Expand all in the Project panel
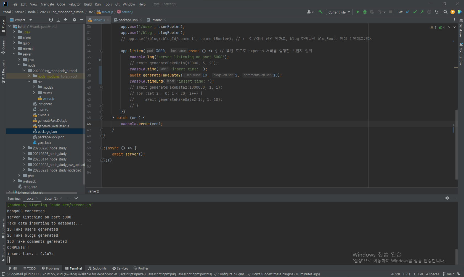This screenshot has width=464, height=277. click(x=58, y=20)
